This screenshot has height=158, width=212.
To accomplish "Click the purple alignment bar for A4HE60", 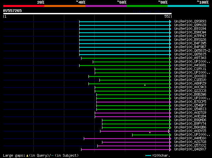I will 127,139.
